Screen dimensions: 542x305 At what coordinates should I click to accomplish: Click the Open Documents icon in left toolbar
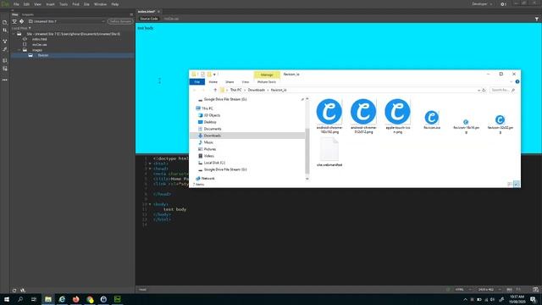point(4,23)
